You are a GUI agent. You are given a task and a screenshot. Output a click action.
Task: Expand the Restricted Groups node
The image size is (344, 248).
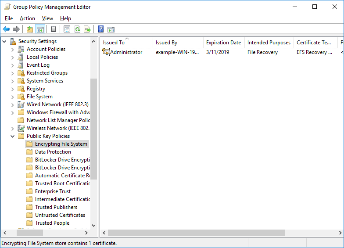[x=12, y=73]
